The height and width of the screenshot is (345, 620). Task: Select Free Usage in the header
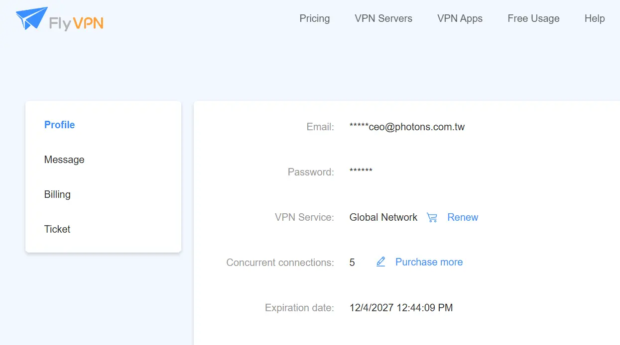click(x=533, y=18)
